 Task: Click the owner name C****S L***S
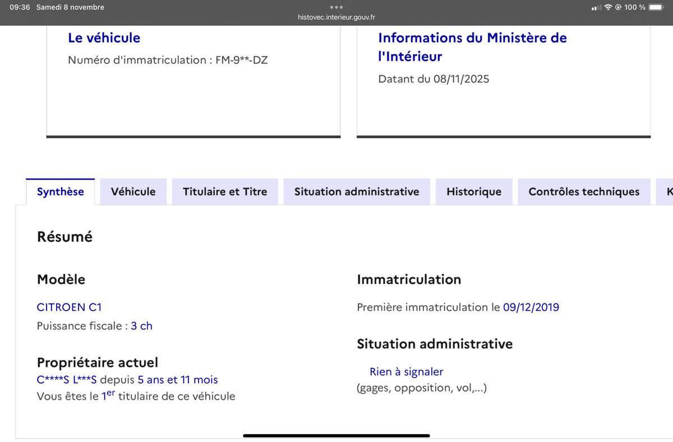pyautogui.click(x=67, y=380)
